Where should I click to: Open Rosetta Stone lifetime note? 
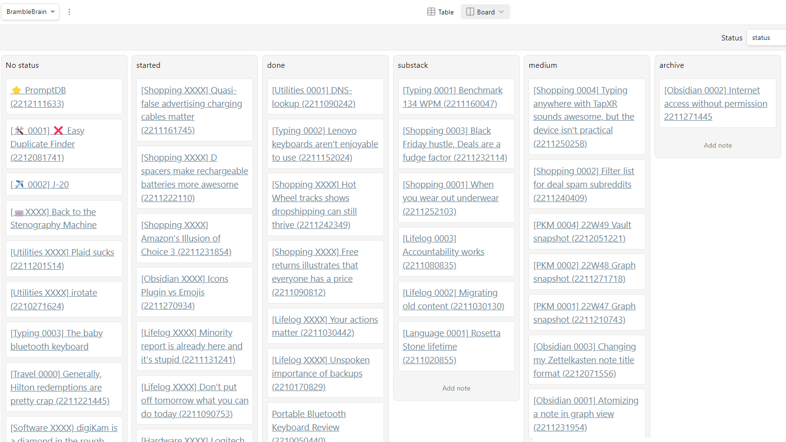coord(451,346)
